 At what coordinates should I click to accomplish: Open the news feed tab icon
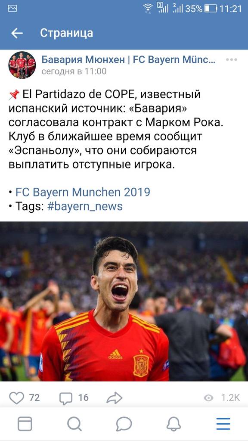(x=25, y=424)
